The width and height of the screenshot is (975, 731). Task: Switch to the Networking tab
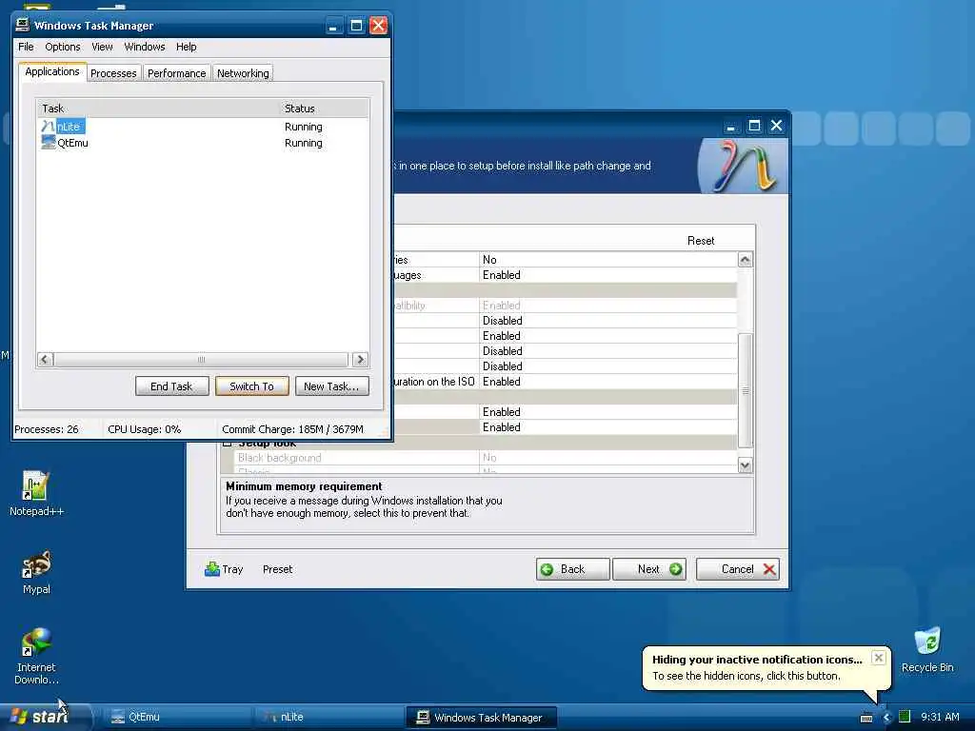(243, 73)
